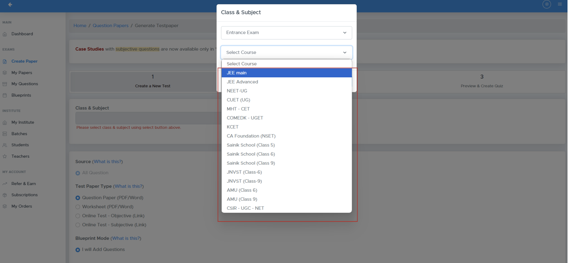Select Question Paper (PDF/Word) radio option
The width and height of the screenshot is (569, 263).
(x=78, y=198)
